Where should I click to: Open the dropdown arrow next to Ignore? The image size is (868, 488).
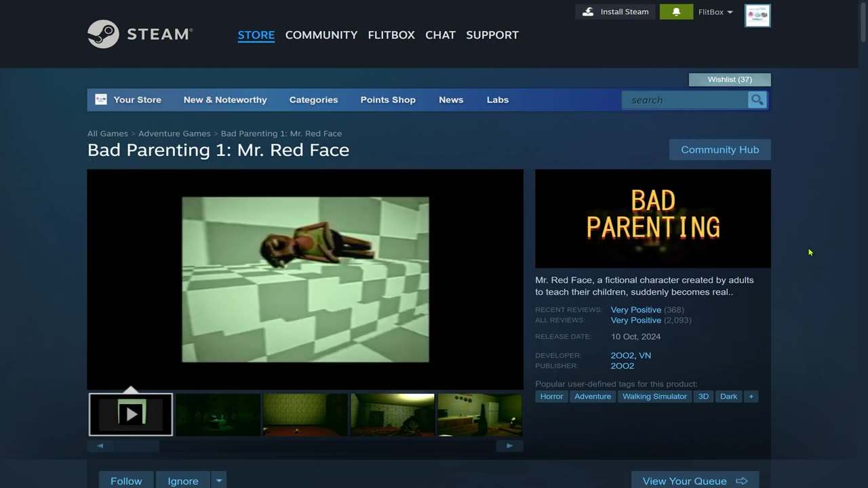point(218,481)
